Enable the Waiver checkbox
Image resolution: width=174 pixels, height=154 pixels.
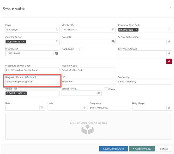click(106, 89)
